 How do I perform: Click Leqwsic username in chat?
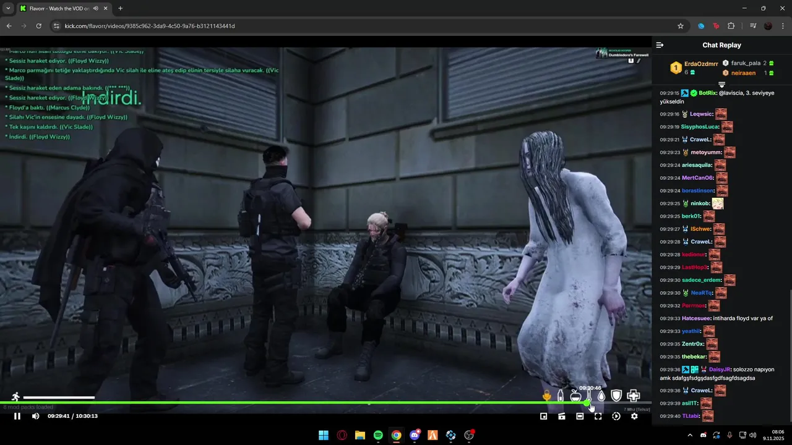[702, 114]
